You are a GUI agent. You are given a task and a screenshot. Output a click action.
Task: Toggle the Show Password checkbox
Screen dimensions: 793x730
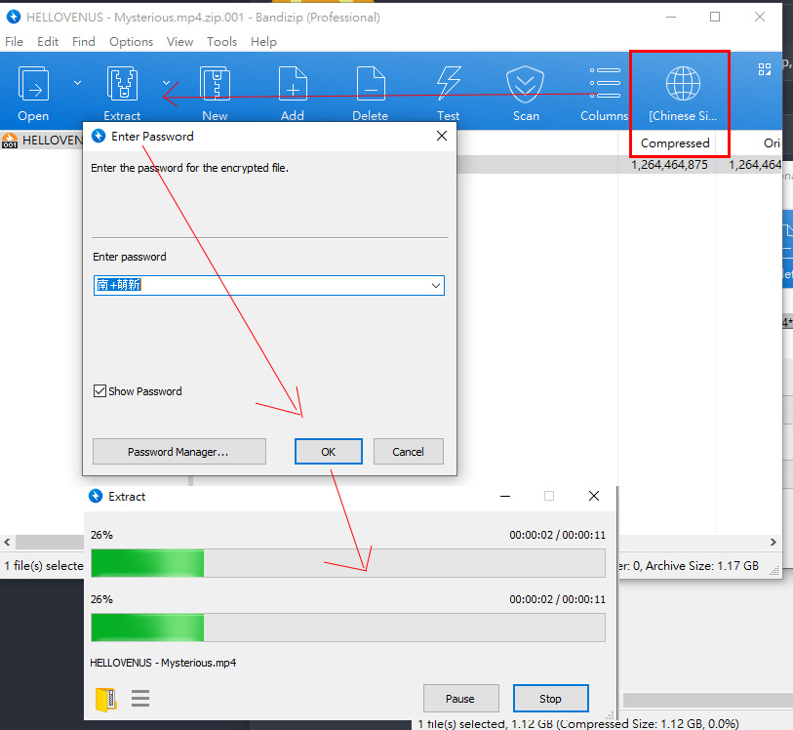coord(99,391)
